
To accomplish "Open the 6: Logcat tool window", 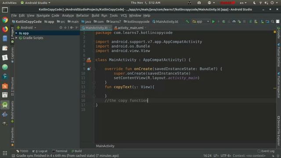I will (x=40, y=151).
